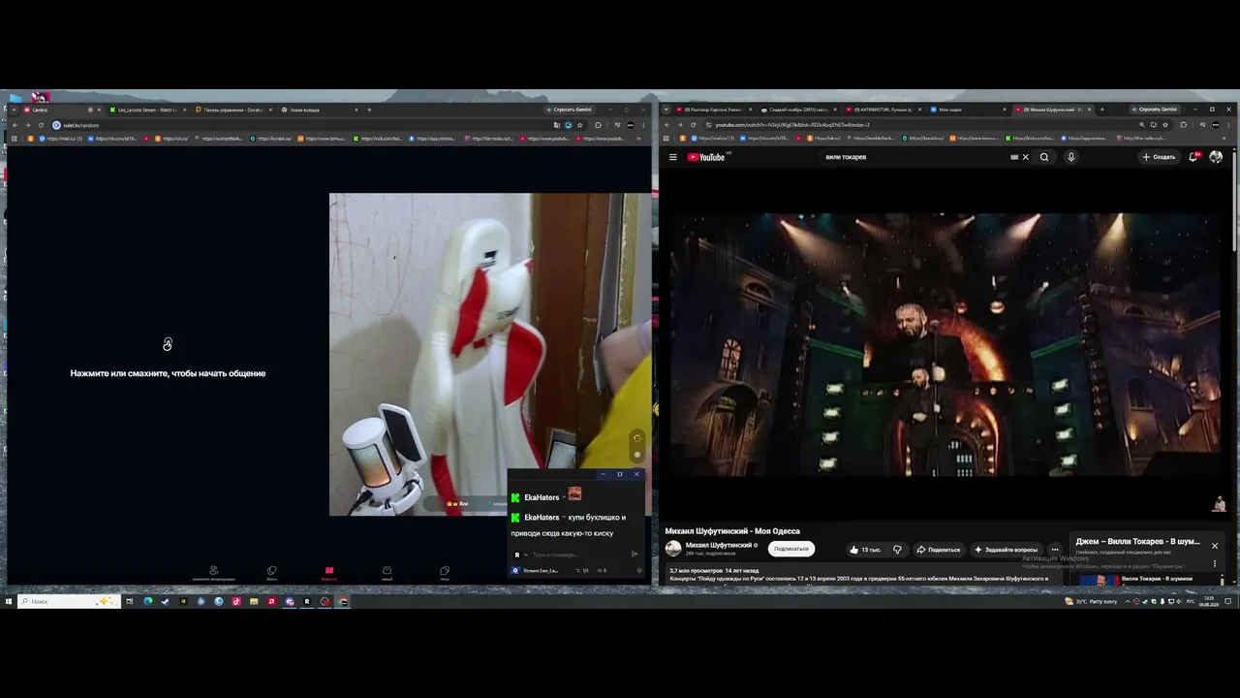Screen dimensions: 1240x698
Task: Reload the YouTube page
Action: pyautogui.click(x=693, y=125)
